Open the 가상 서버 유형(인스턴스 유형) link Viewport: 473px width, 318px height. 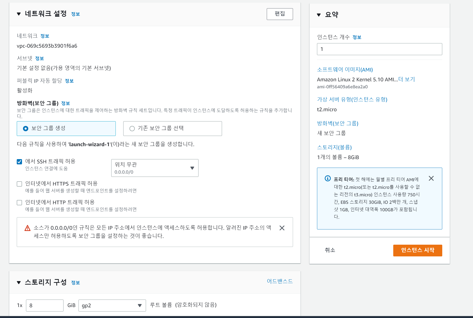tap(352, 100)
